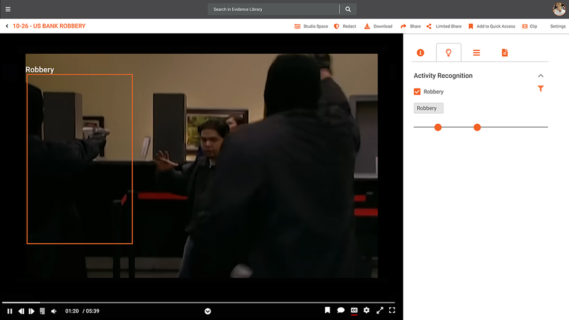Mute the video volume
The width and height of the screenshot is (569, 320).
(54, 311)
